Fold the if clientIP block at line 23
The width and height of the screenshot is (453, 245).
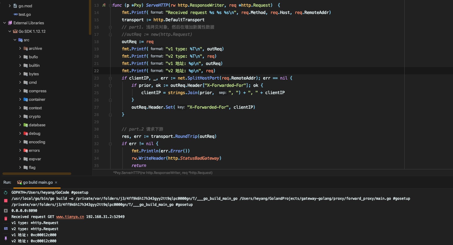(x=111, y=78)
